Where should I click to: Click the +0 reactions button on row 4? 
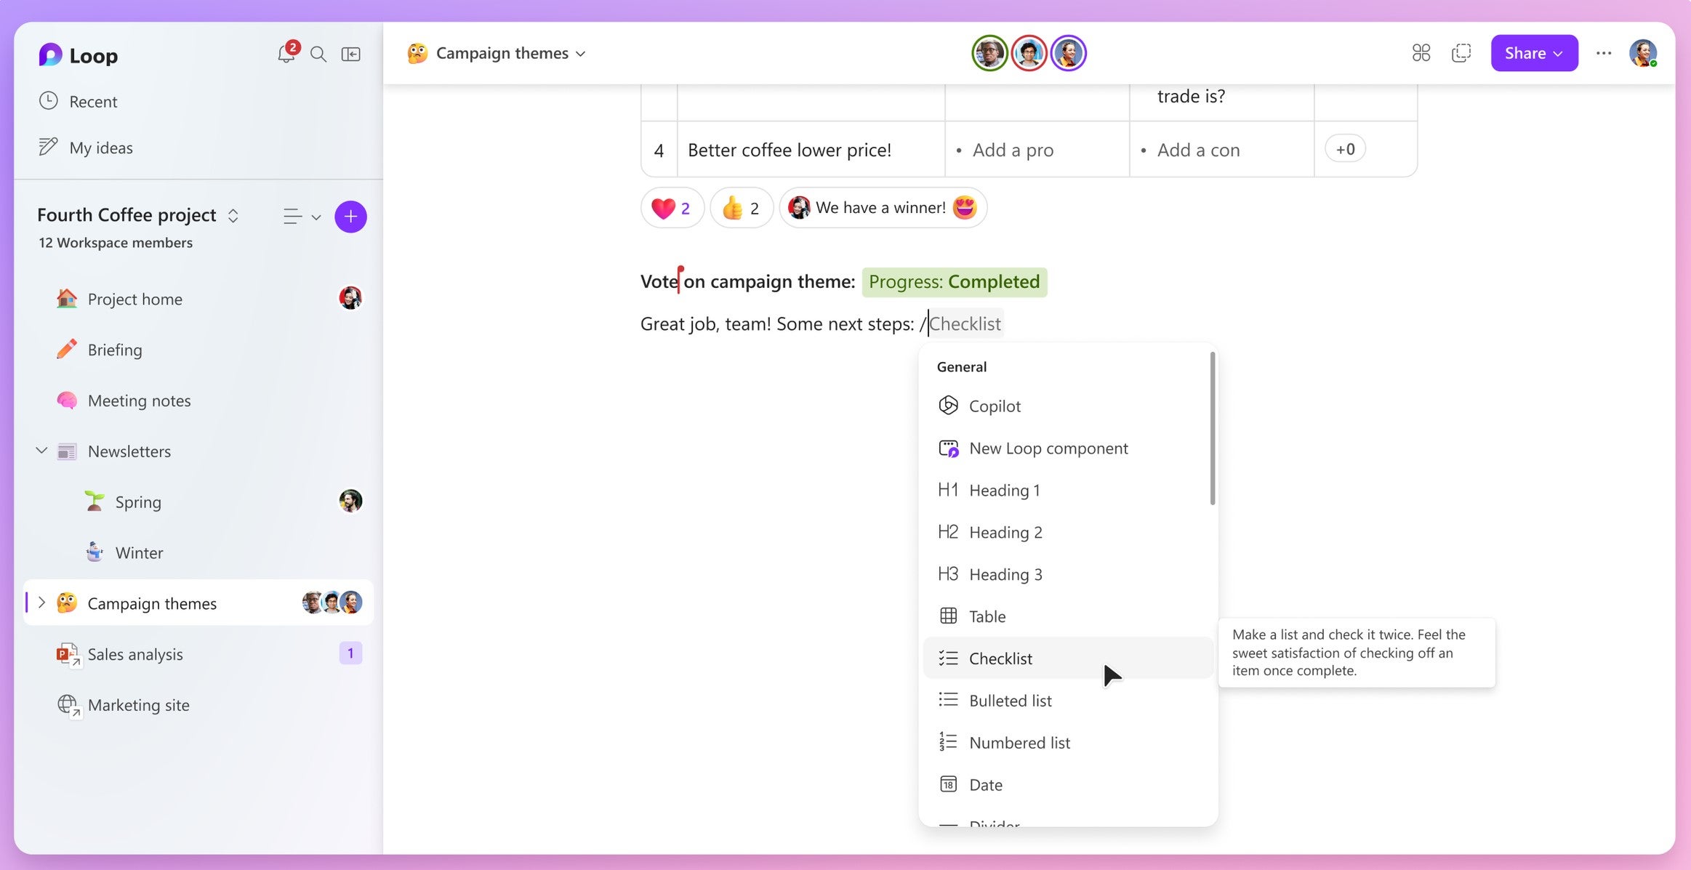click(1343, 149)
